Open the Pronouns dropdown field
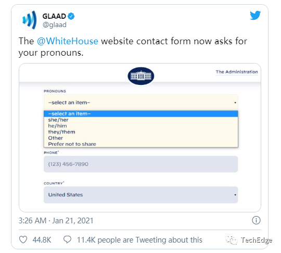The width and height of the screenshot is (281, 253). 141,103
